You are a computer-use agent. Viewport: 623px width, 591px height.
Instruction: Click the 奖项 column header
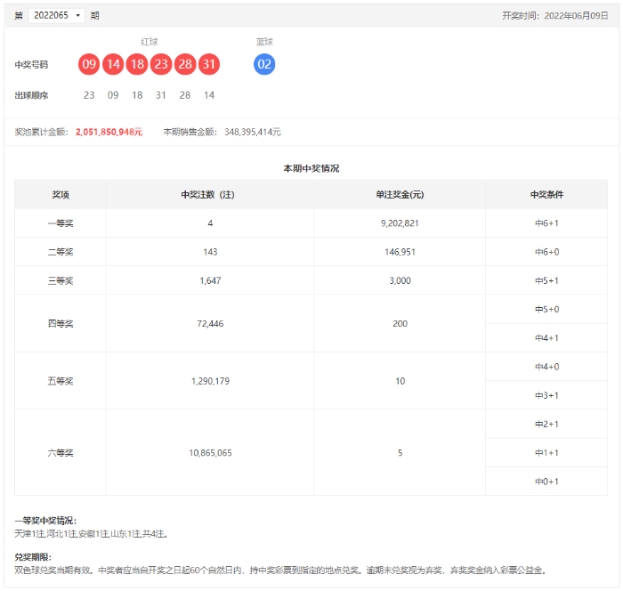(x=61, y=194)
